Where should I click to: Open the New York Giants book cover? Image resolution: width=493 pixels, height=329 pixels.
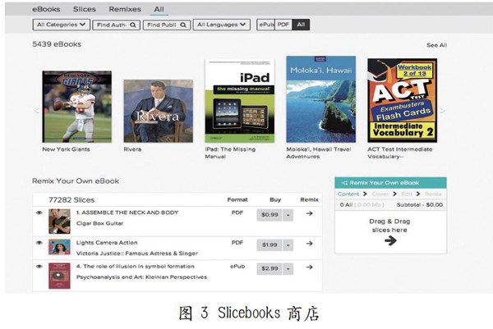pyautogui.click(x=77, y=107)
